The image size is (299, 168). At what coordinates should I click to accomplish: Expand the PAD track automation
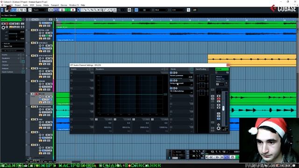(x=27, y=119)
